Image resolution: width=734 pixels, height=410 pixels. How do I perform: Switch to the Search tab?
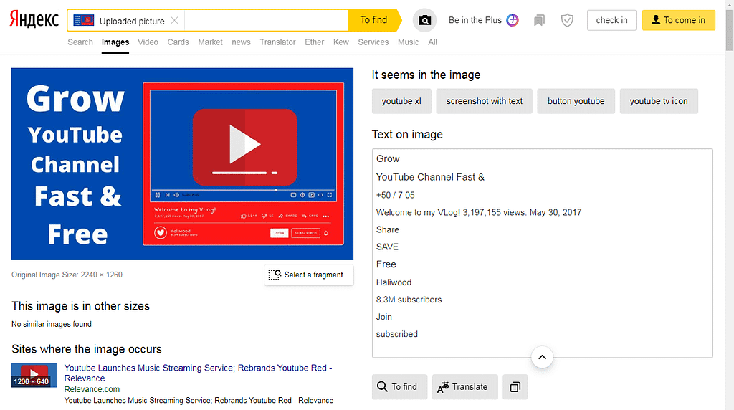coord(80,42)
